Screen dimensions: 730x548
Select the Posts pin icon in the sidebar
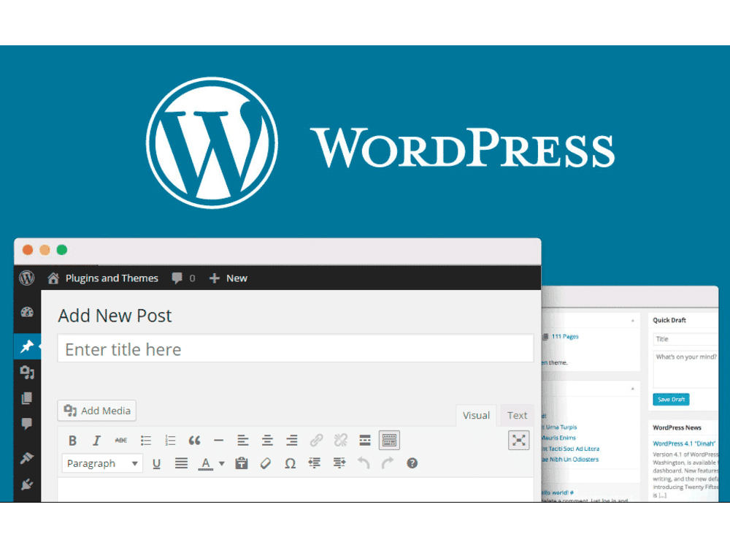(x=27, y=346)
